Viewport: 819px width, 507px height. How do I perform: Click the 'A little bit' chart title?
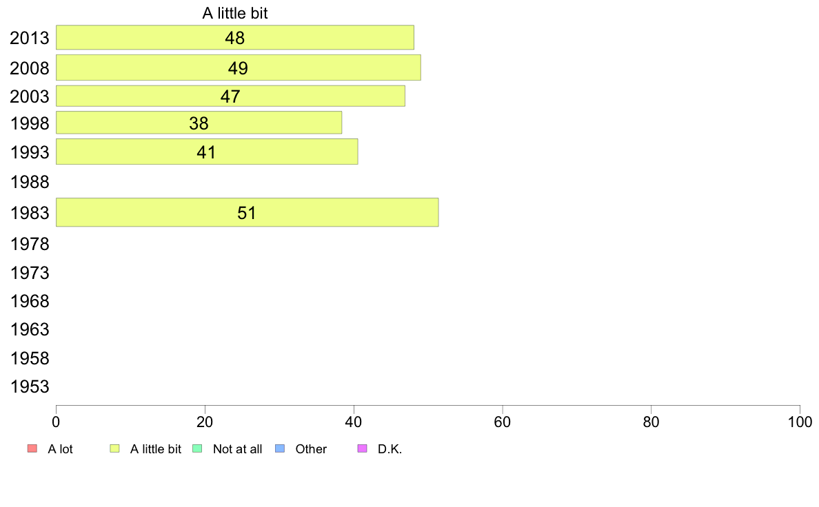point(235,13)
